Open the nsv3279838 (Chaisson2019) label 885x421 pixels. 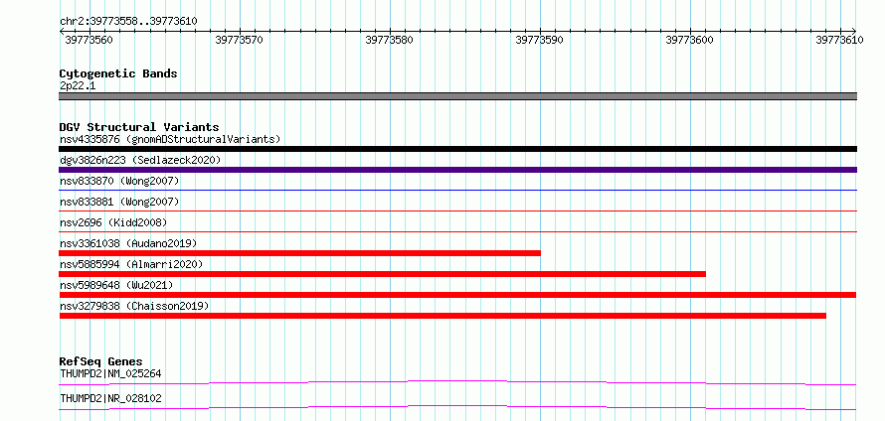[x=134, y=306]
